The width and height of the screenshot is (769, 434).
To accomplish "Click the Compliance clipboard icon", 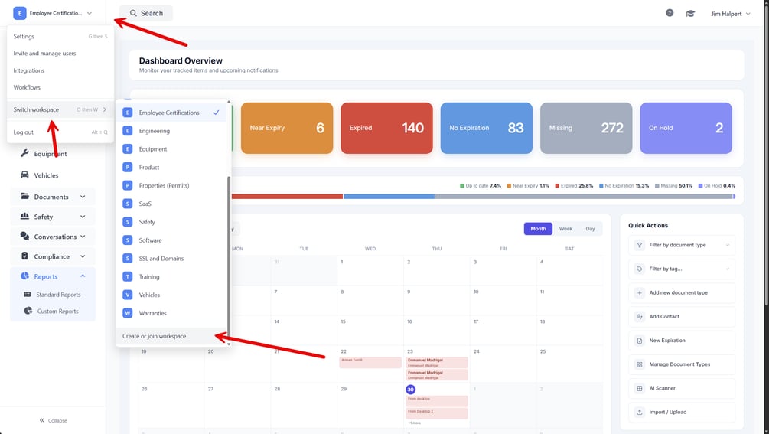I will (x=24, y=256).
